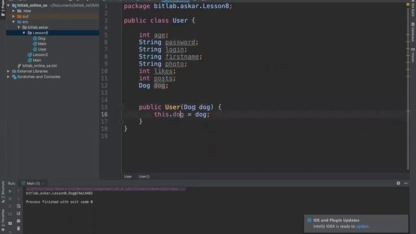
Task: Open Run panel settings gear
Action: 398,183
